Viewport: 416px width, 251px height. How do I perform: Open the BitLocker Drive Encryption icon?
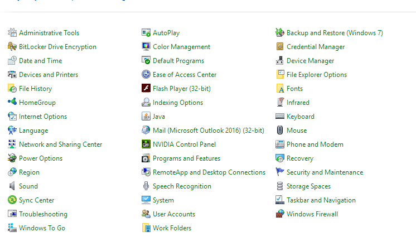pos(12,47)
